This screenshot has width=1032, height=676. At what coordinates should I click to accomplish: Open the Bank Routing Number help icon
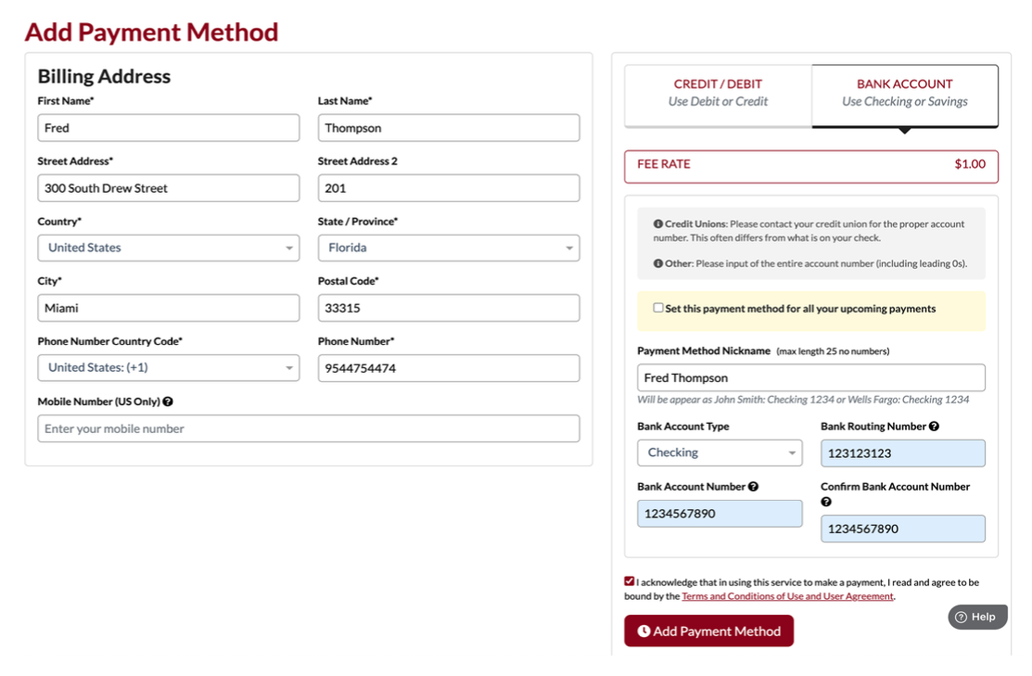[933, 426]
